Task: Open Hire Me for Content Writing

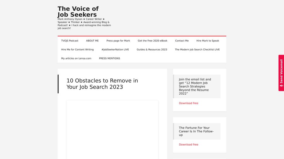Action: tap(77, 50)
